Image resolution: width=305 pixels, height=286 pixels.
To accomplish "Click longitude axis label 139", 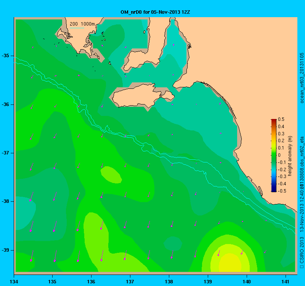I will pos(208,281).
